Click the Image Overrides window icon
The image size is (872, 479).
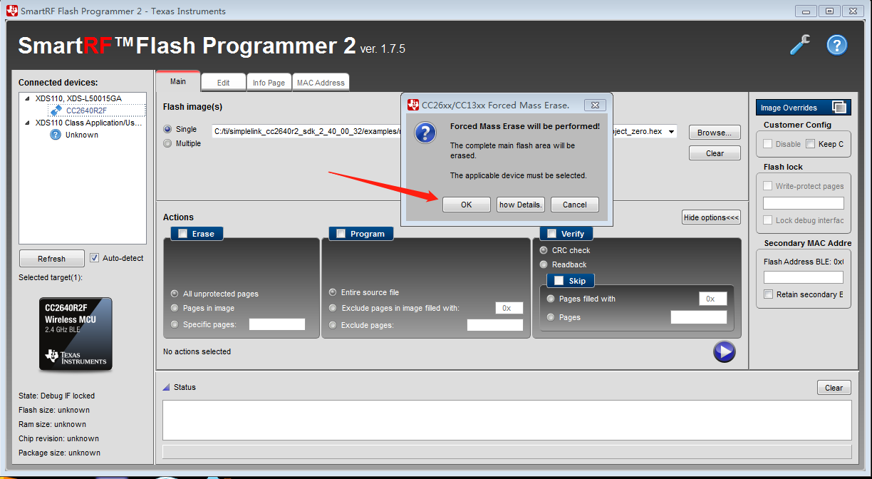pos(840,107)
